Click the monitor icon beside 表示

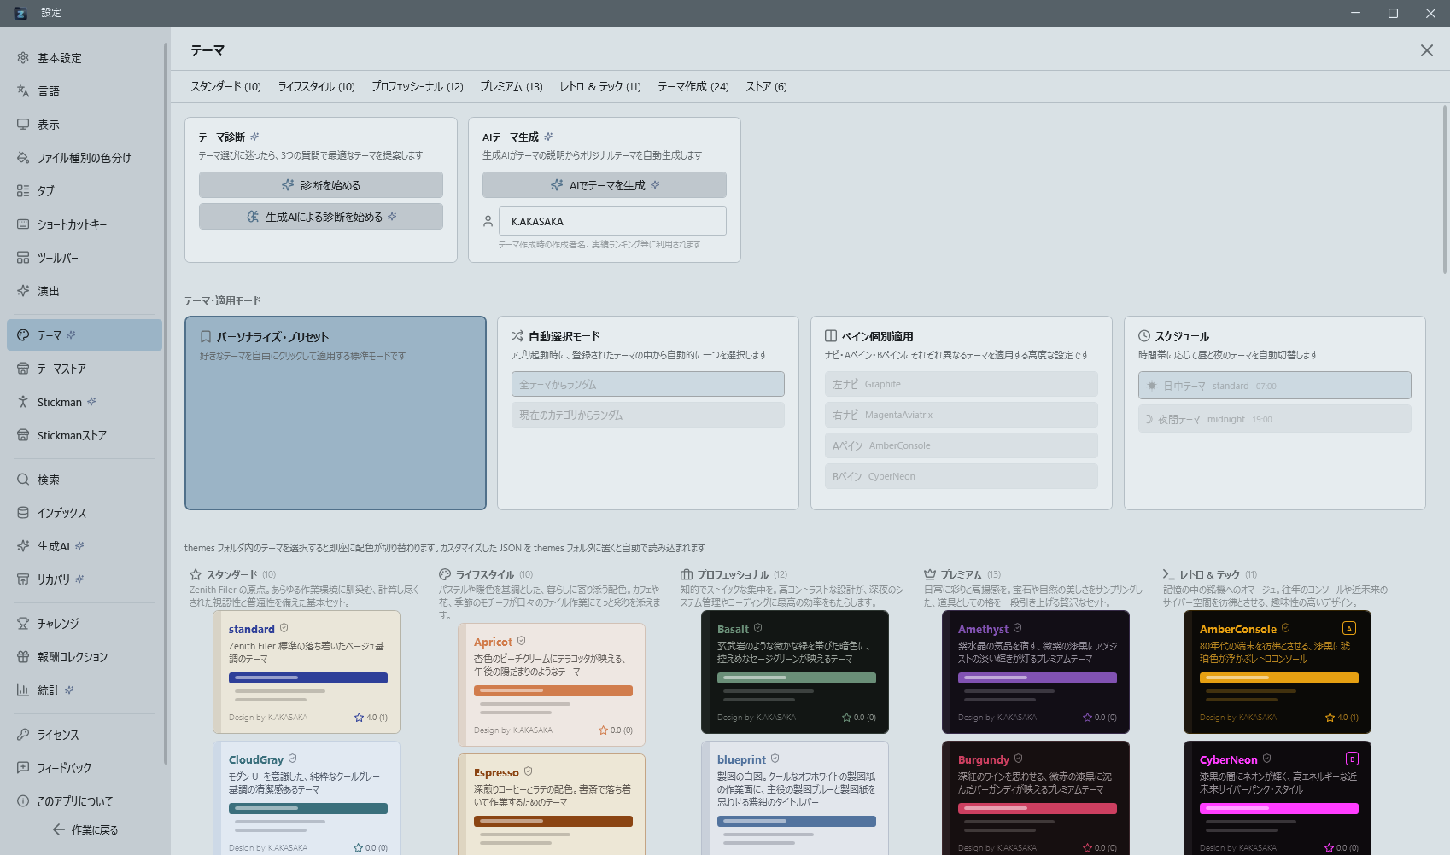tap(23, 125)
